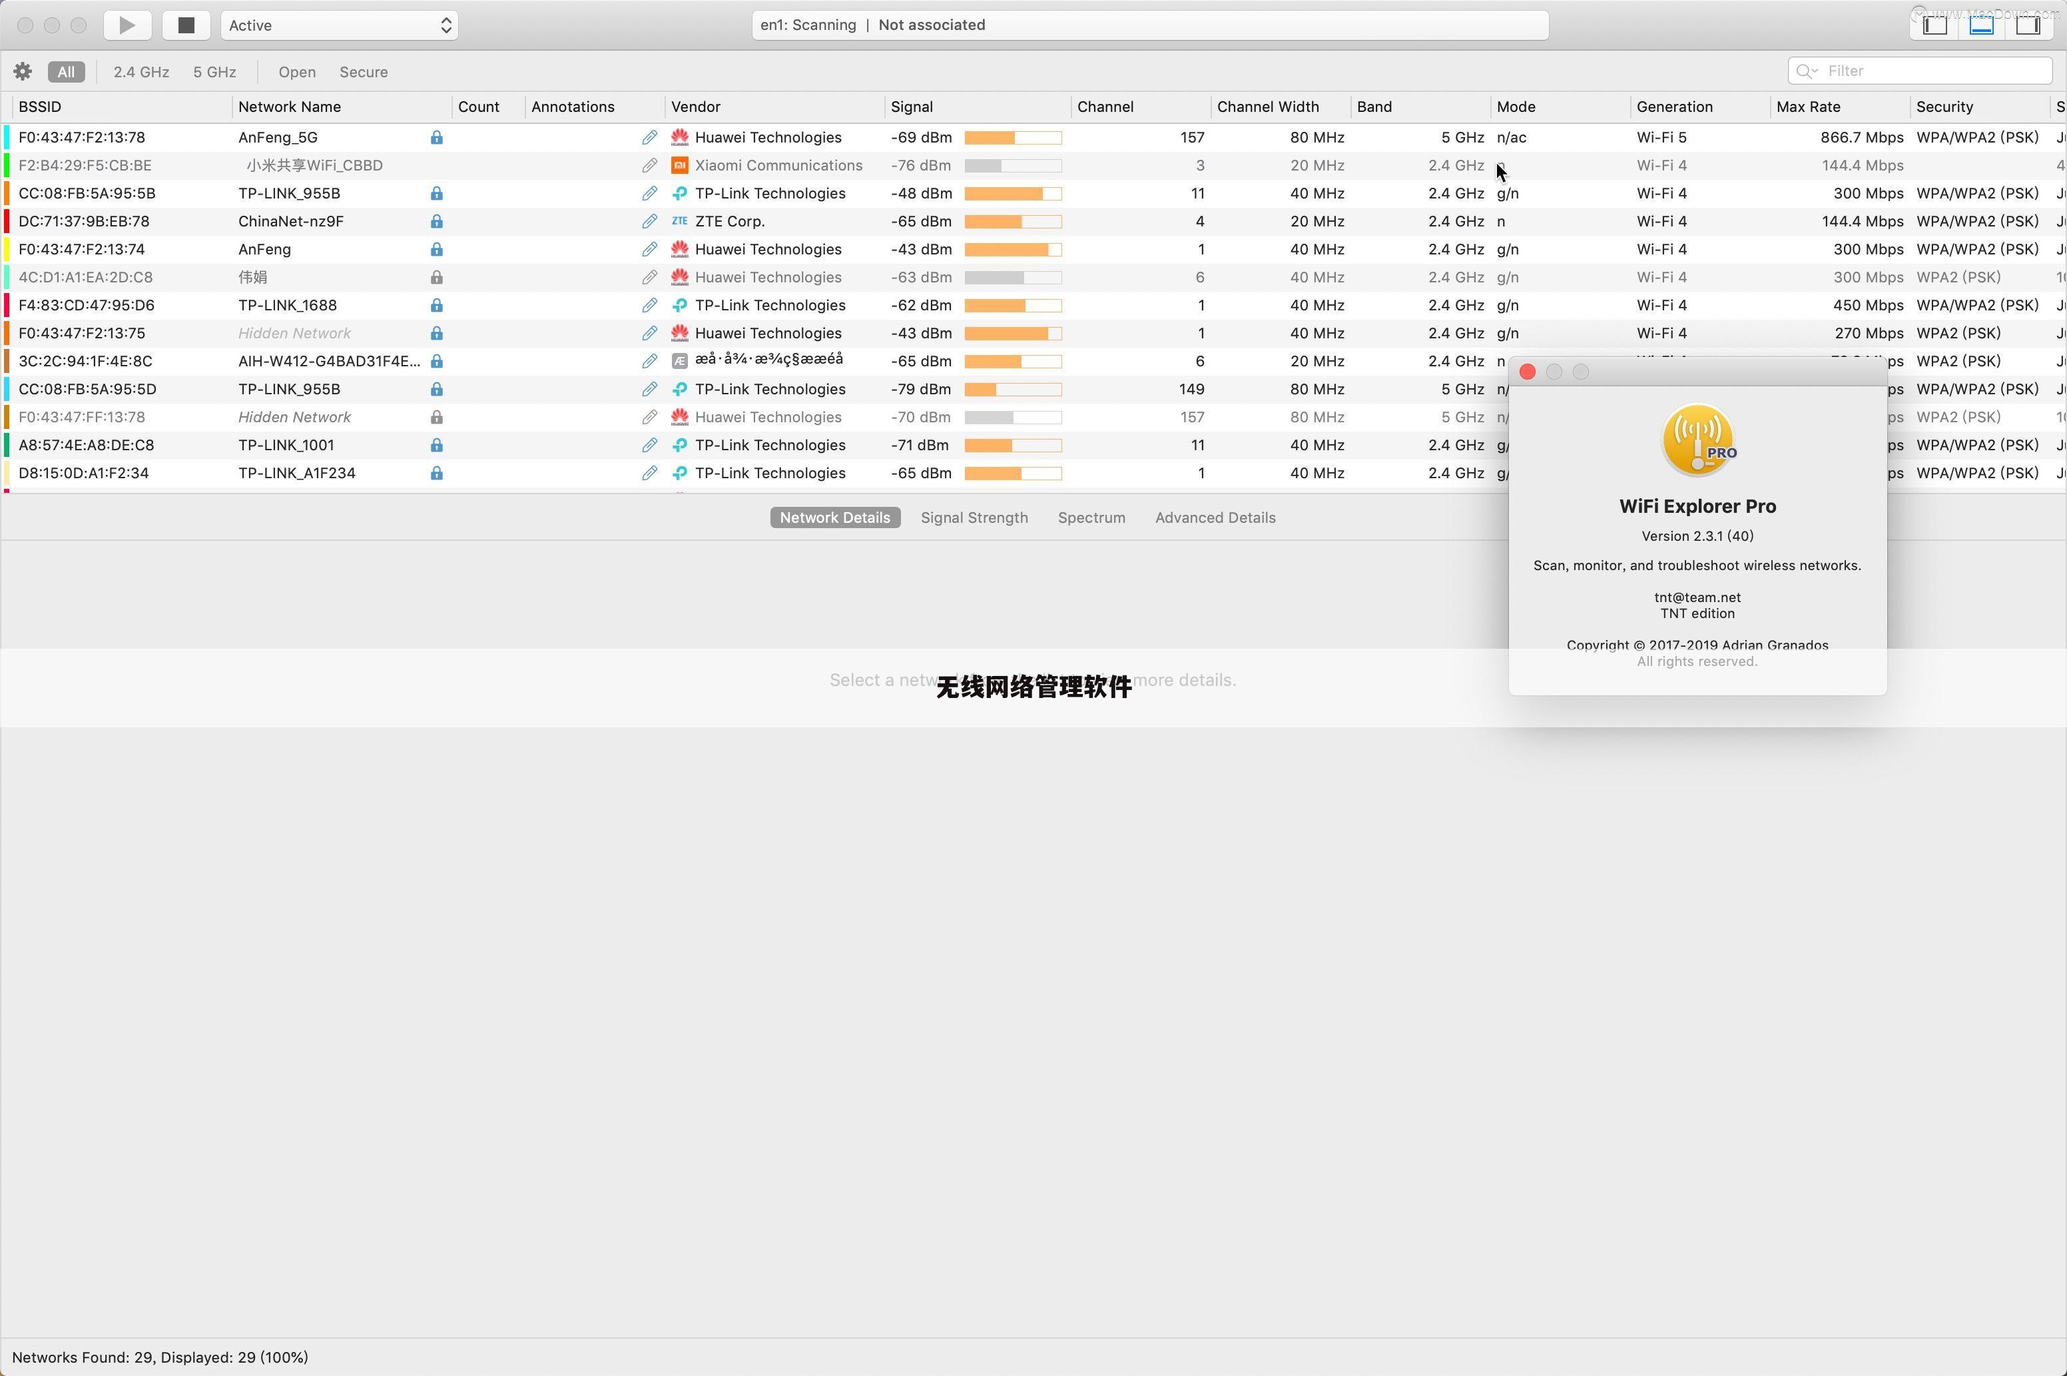Click Huawei logo in AnFeng_5G row
The height and width of the screenshot is (1376, 2067).
point(679,137)
